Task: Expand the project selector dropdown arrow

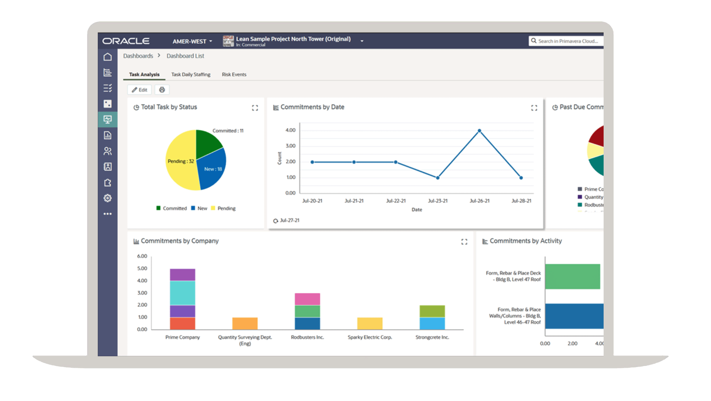Action: tap(362, 41)
